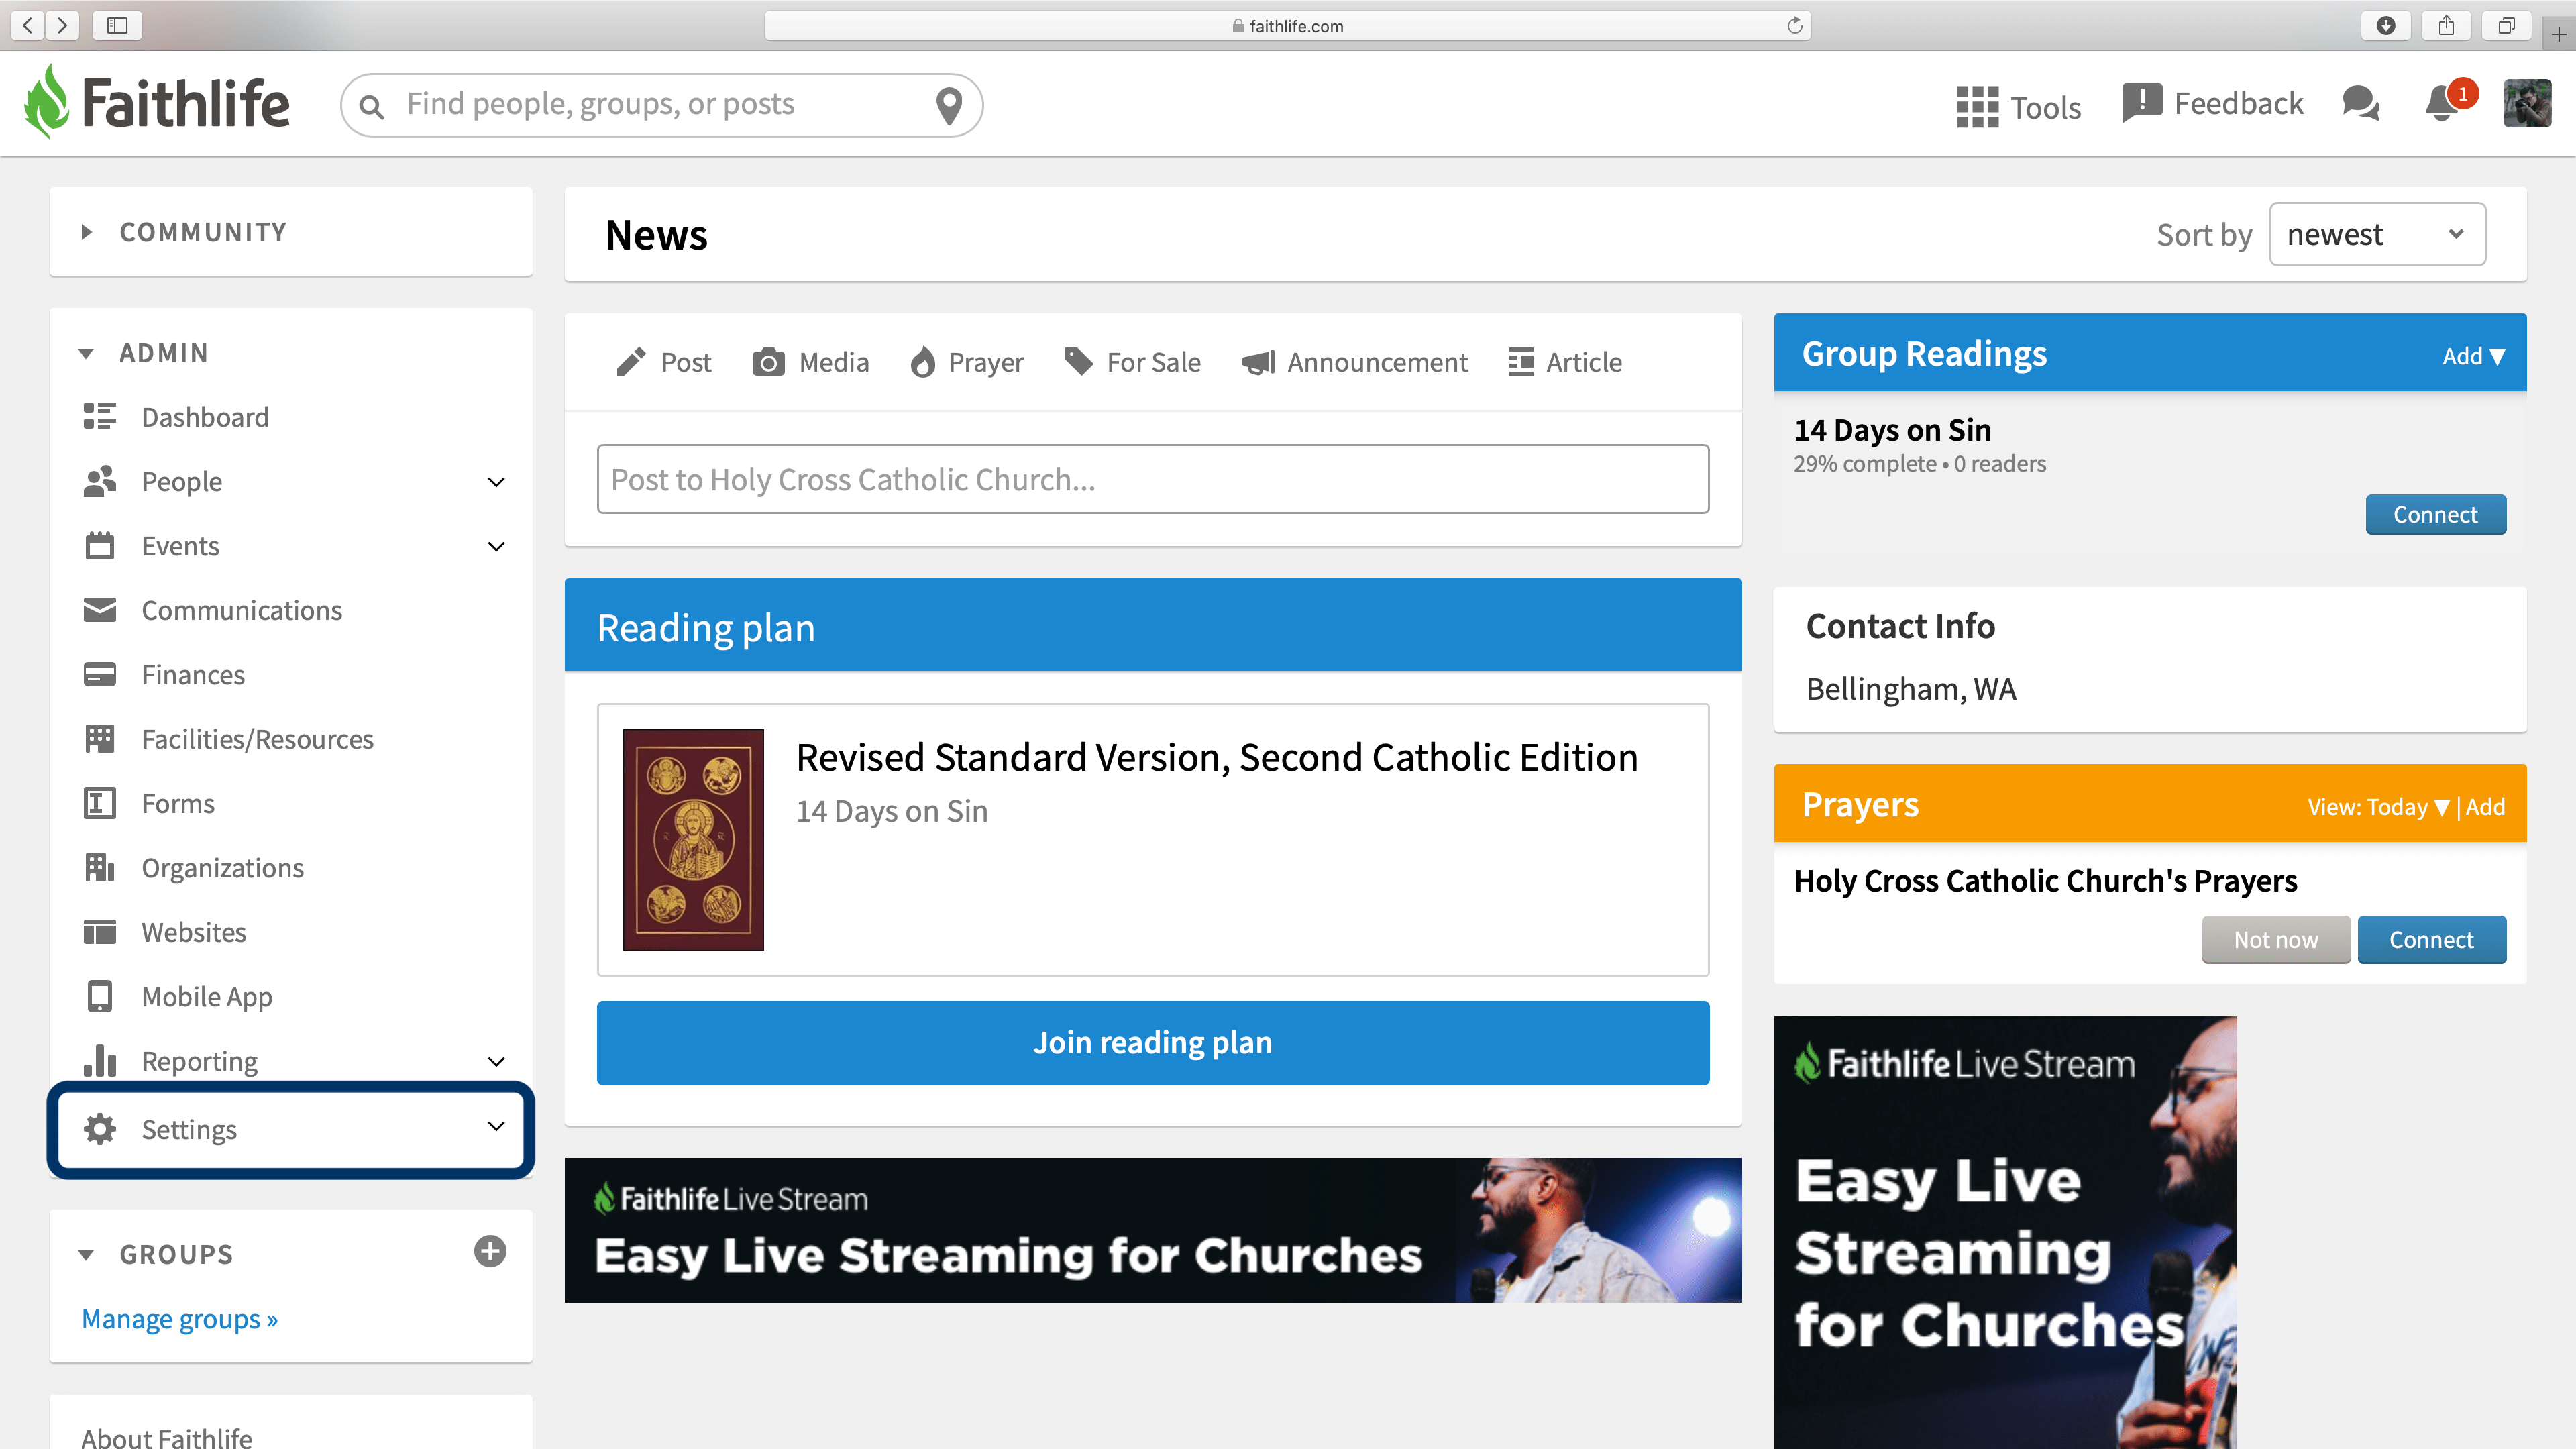Image resolution: width=2576 pixels, height=1449 pixels.
Task: Click the Faithlife logo
Action: [157, 103]
